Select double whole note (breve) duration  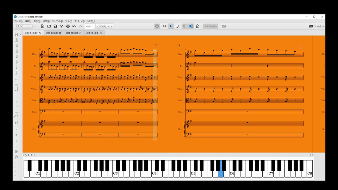click(17, 85)
